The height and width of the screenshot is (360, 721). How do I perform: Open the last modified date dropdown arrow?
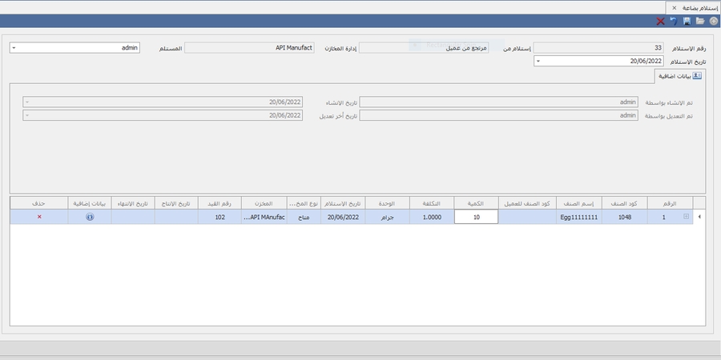click(27, 115)
